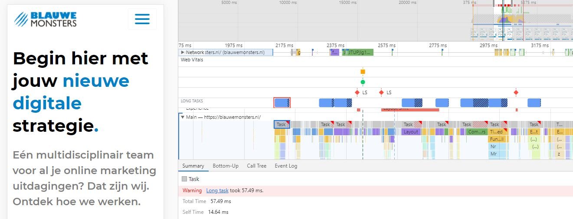Select the purple Layout event in flame chart
Image resolution: width=573 pixels, height=219 pixels.
pyautogui.click(x=410, y=132)
